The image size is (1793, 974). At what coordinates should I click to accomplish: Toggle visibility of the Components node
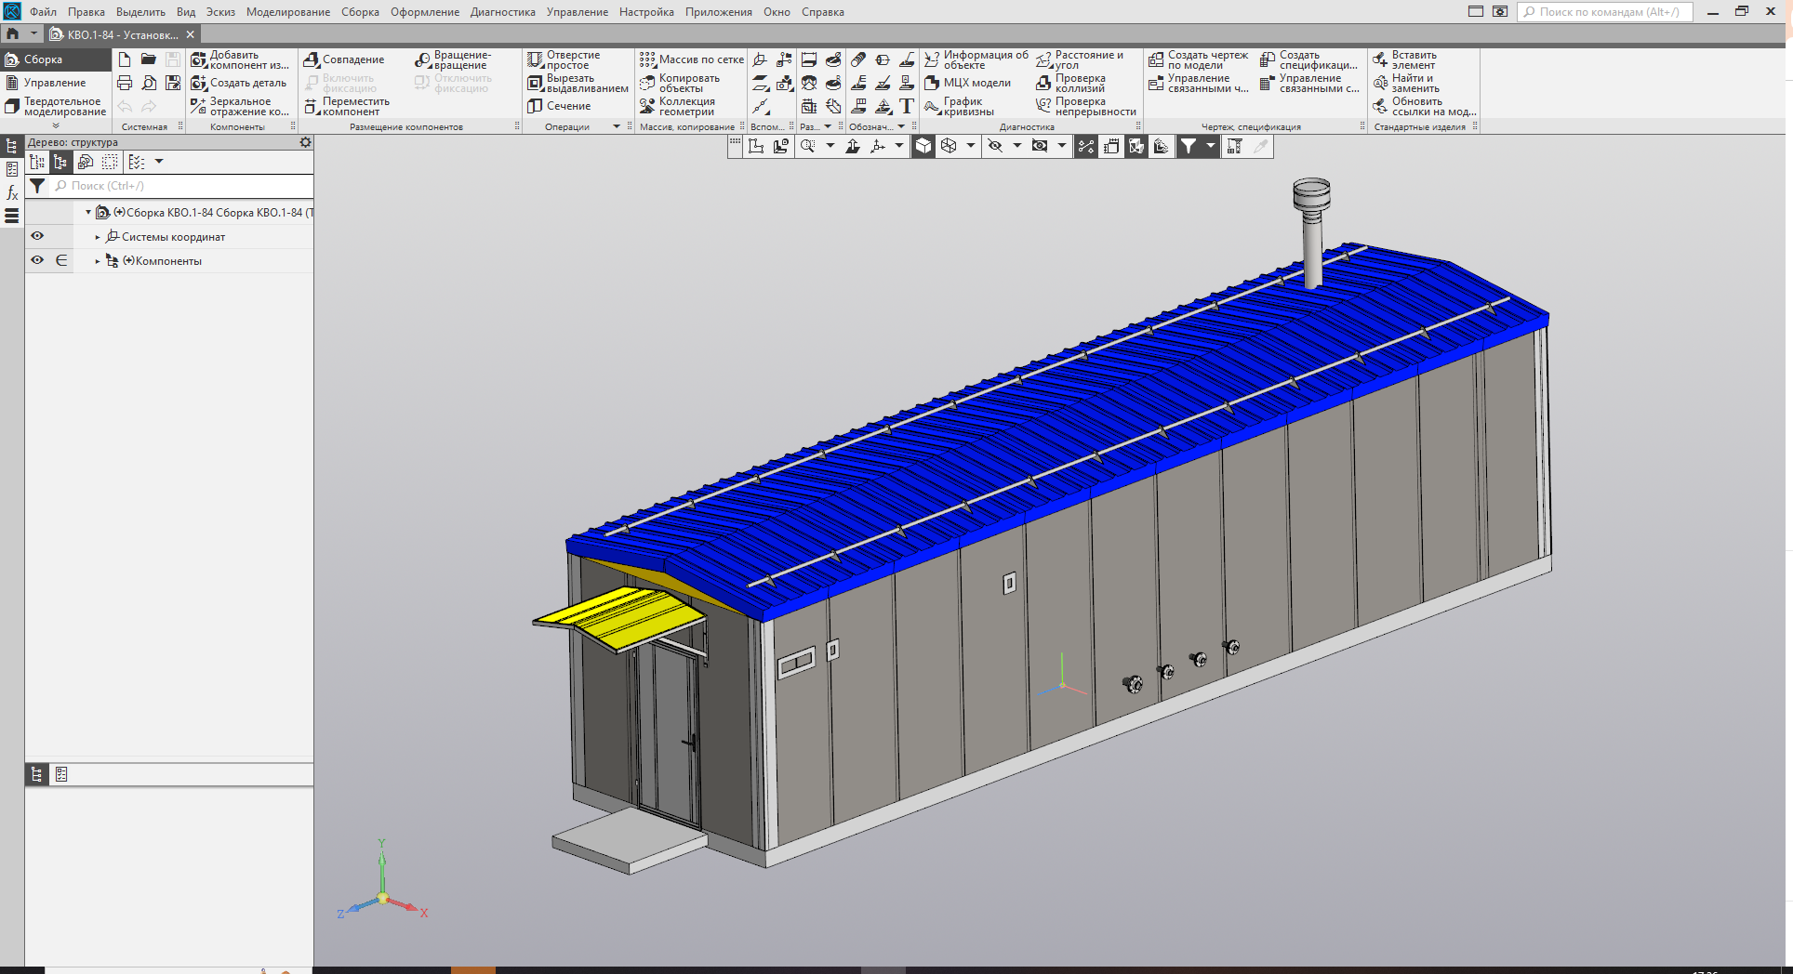pos(37,260)
